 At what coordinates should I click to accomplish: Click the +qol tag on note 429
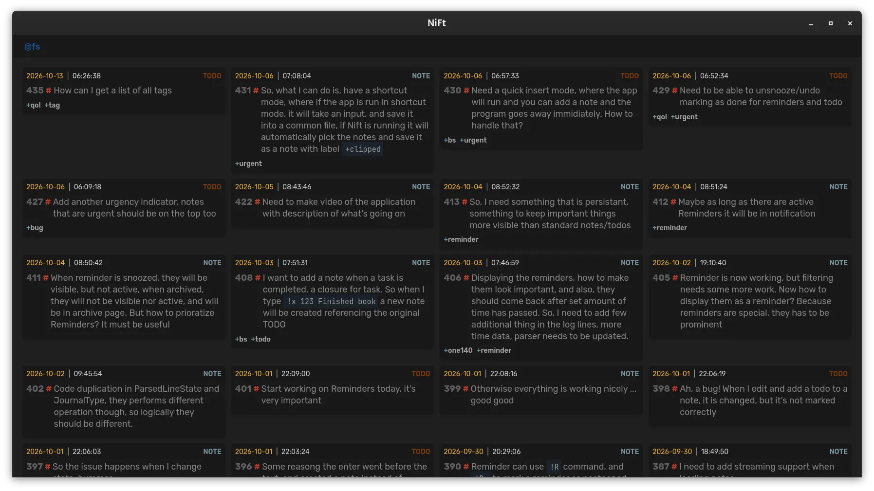660,117
